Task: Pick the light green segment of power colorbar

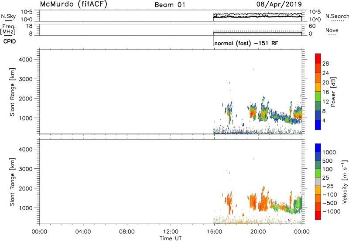Action: pyautogui.click(x=318, y=96)
